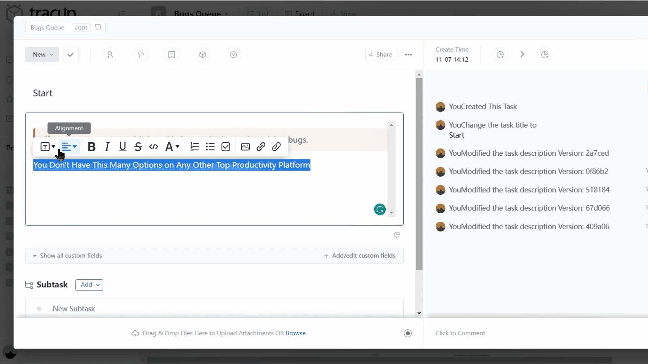Screen dimensions: 648x364
Task: Apply italic formatting to selection
Action: (x=107, y=147)
